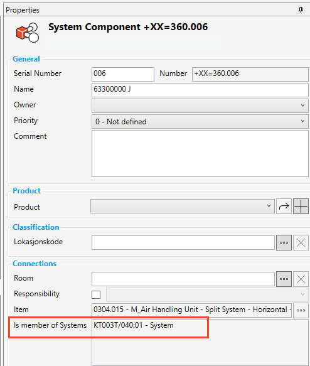Browse Lokasjonskode with ellipsis button
Image resolution: width=310 pixels, height=366 pixels.
click(284, 242)
